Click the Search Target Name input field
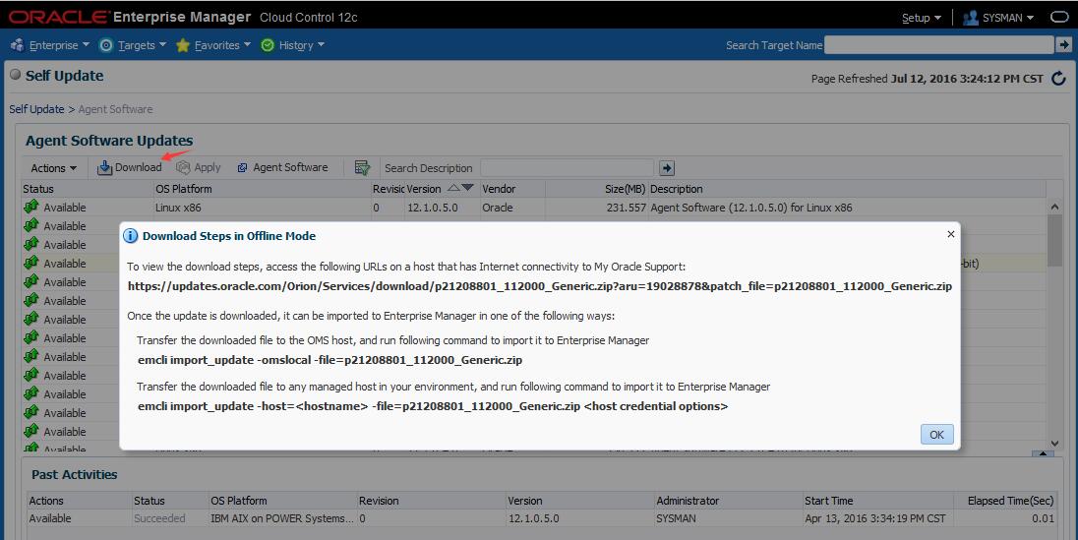The height and width of the screenshot is (540, 1078). coord(938,44)
